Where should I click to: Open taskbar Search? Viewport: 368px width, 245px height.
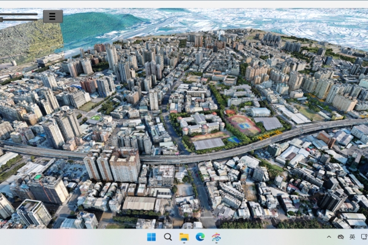pyautogui.click(x=167, y=237)
